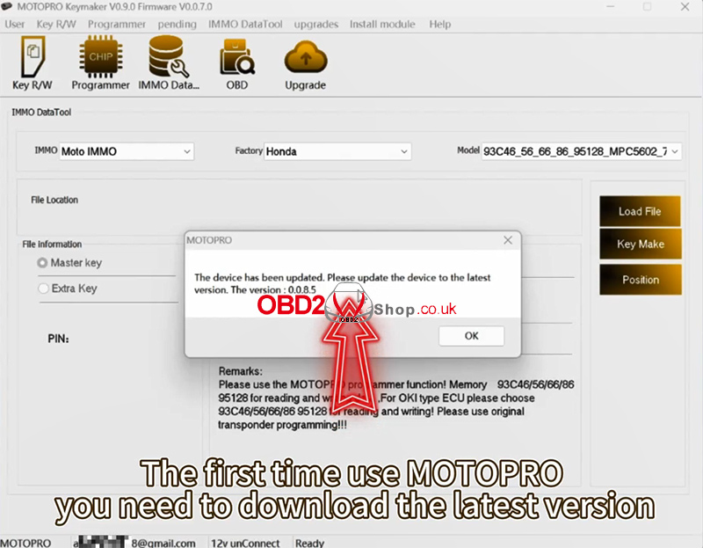Open the upgrades menu
This screenshot has height=548, width=703.
tap(316, 25)
